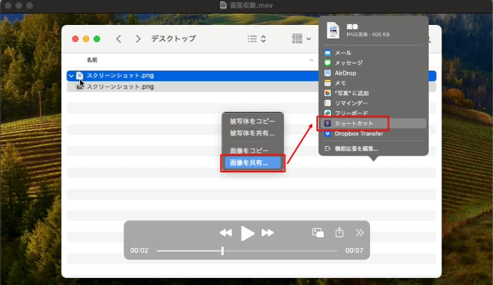Select 画像をコピー in context menu
The image size is (493, 285).
(249, 151)
